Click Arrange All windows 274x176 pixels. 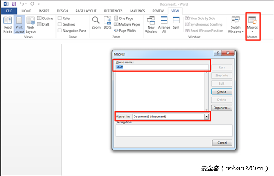tap(164, 25)
